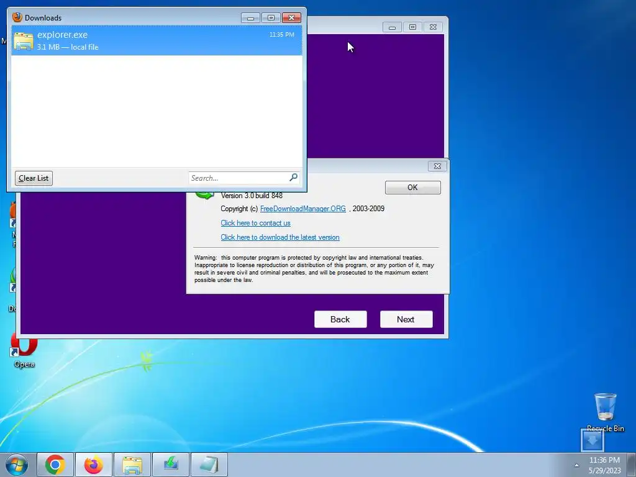636x477 pixels.
Task: Select explorer.exe in the Downloads list
Action: (x=157, y=40)
